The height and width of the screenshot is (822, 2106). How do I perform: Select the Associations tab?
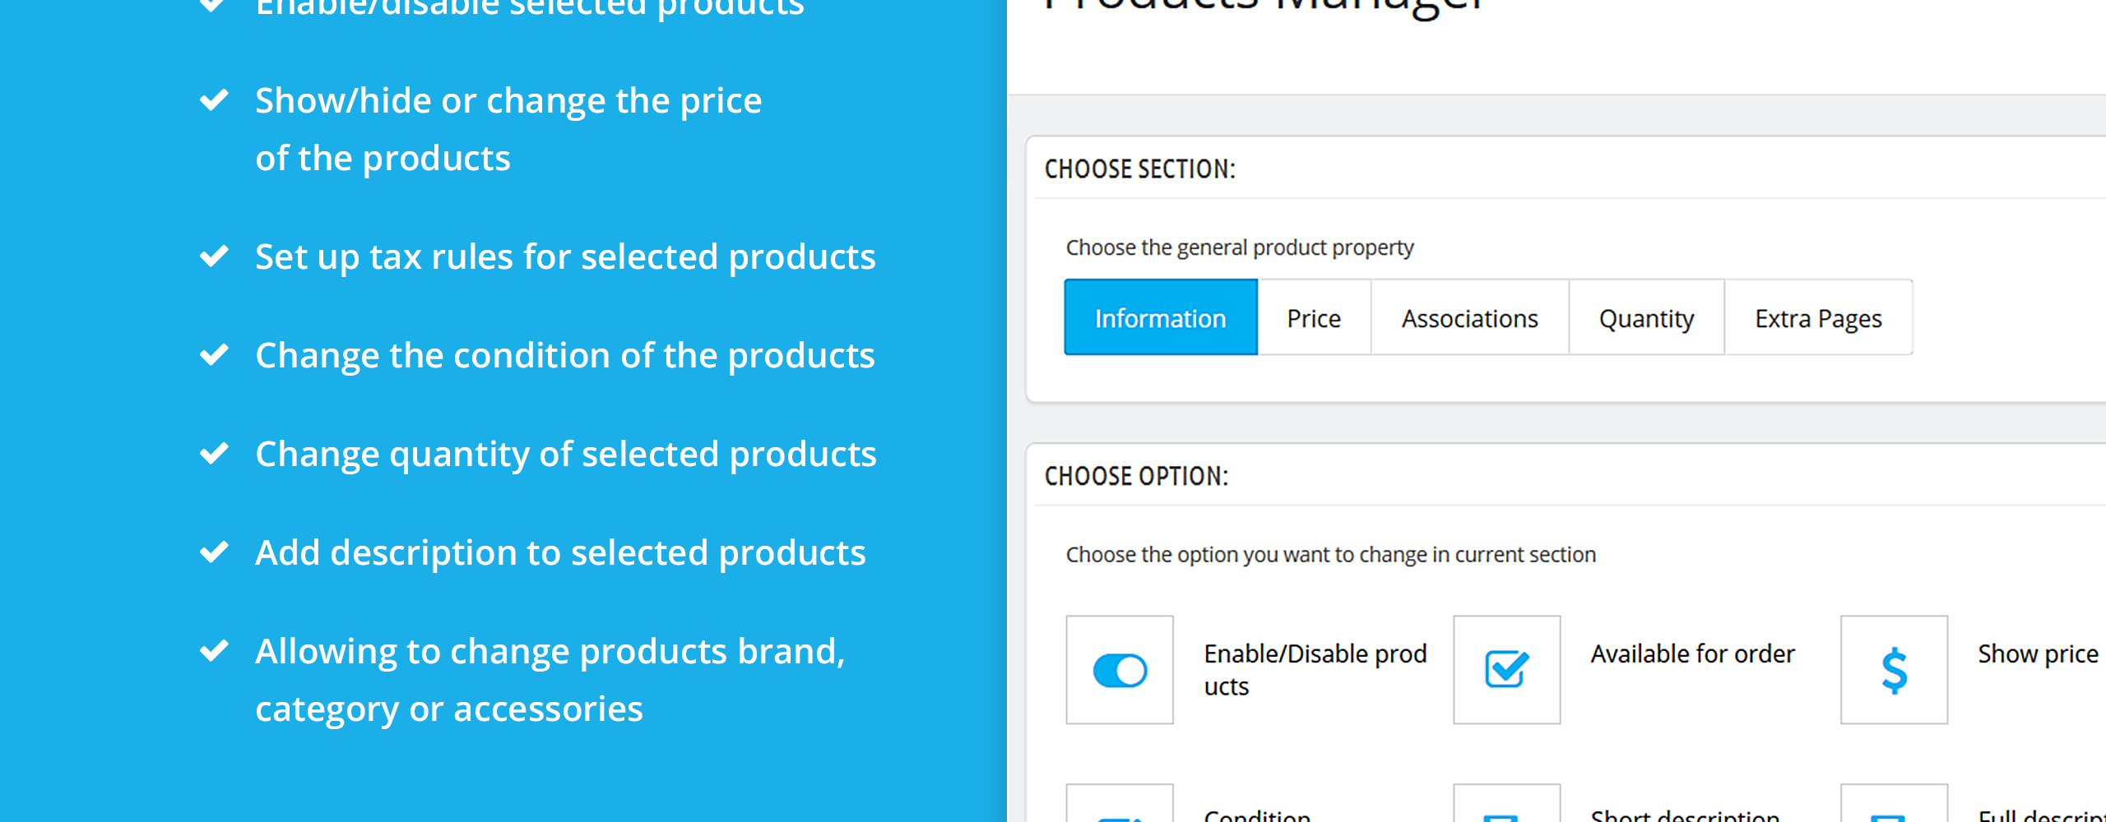pyautogui.click(x=1469, y=317)
